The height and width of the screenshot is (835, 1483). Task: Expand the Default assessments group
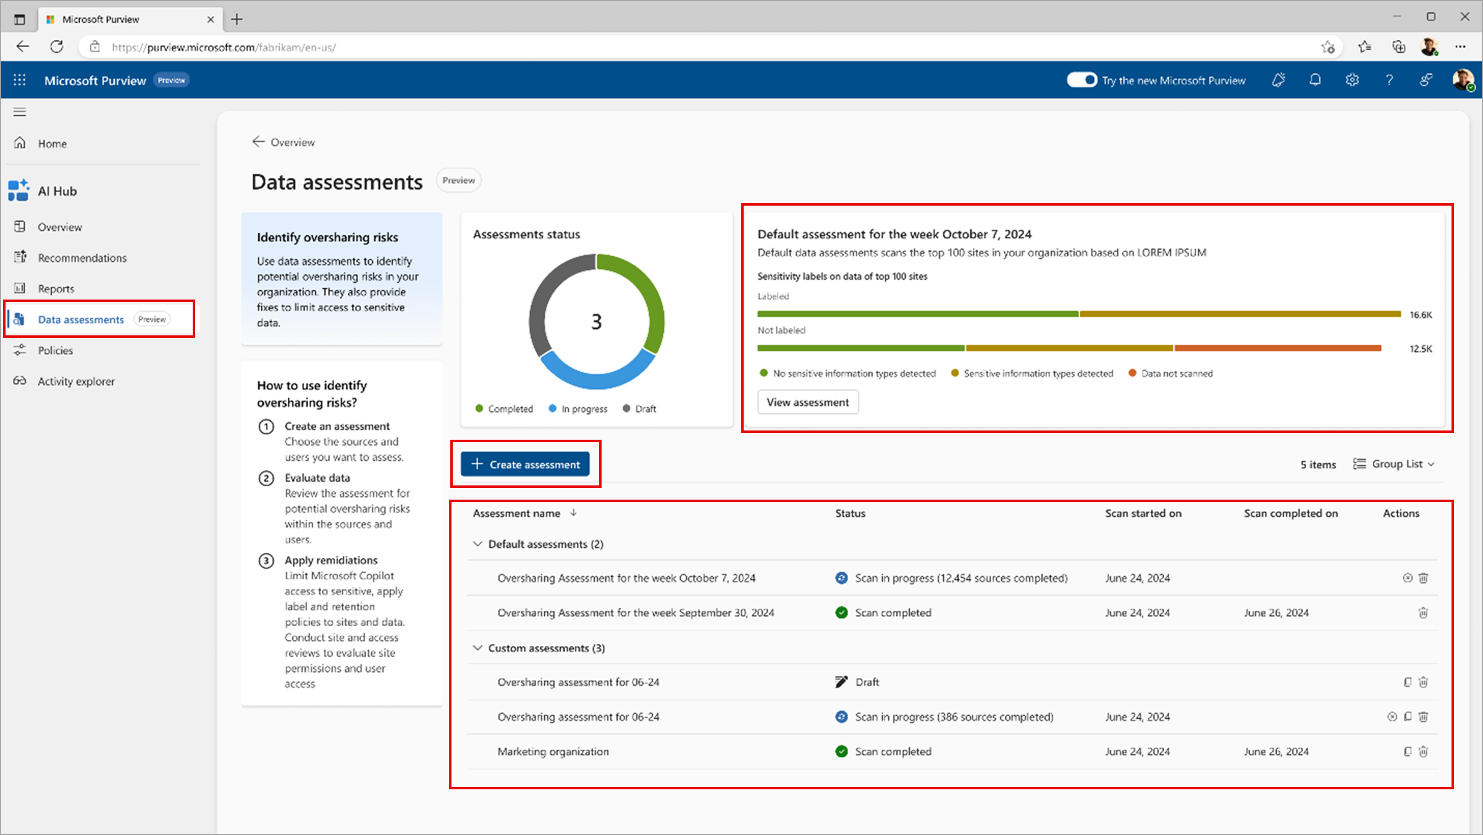477,543
